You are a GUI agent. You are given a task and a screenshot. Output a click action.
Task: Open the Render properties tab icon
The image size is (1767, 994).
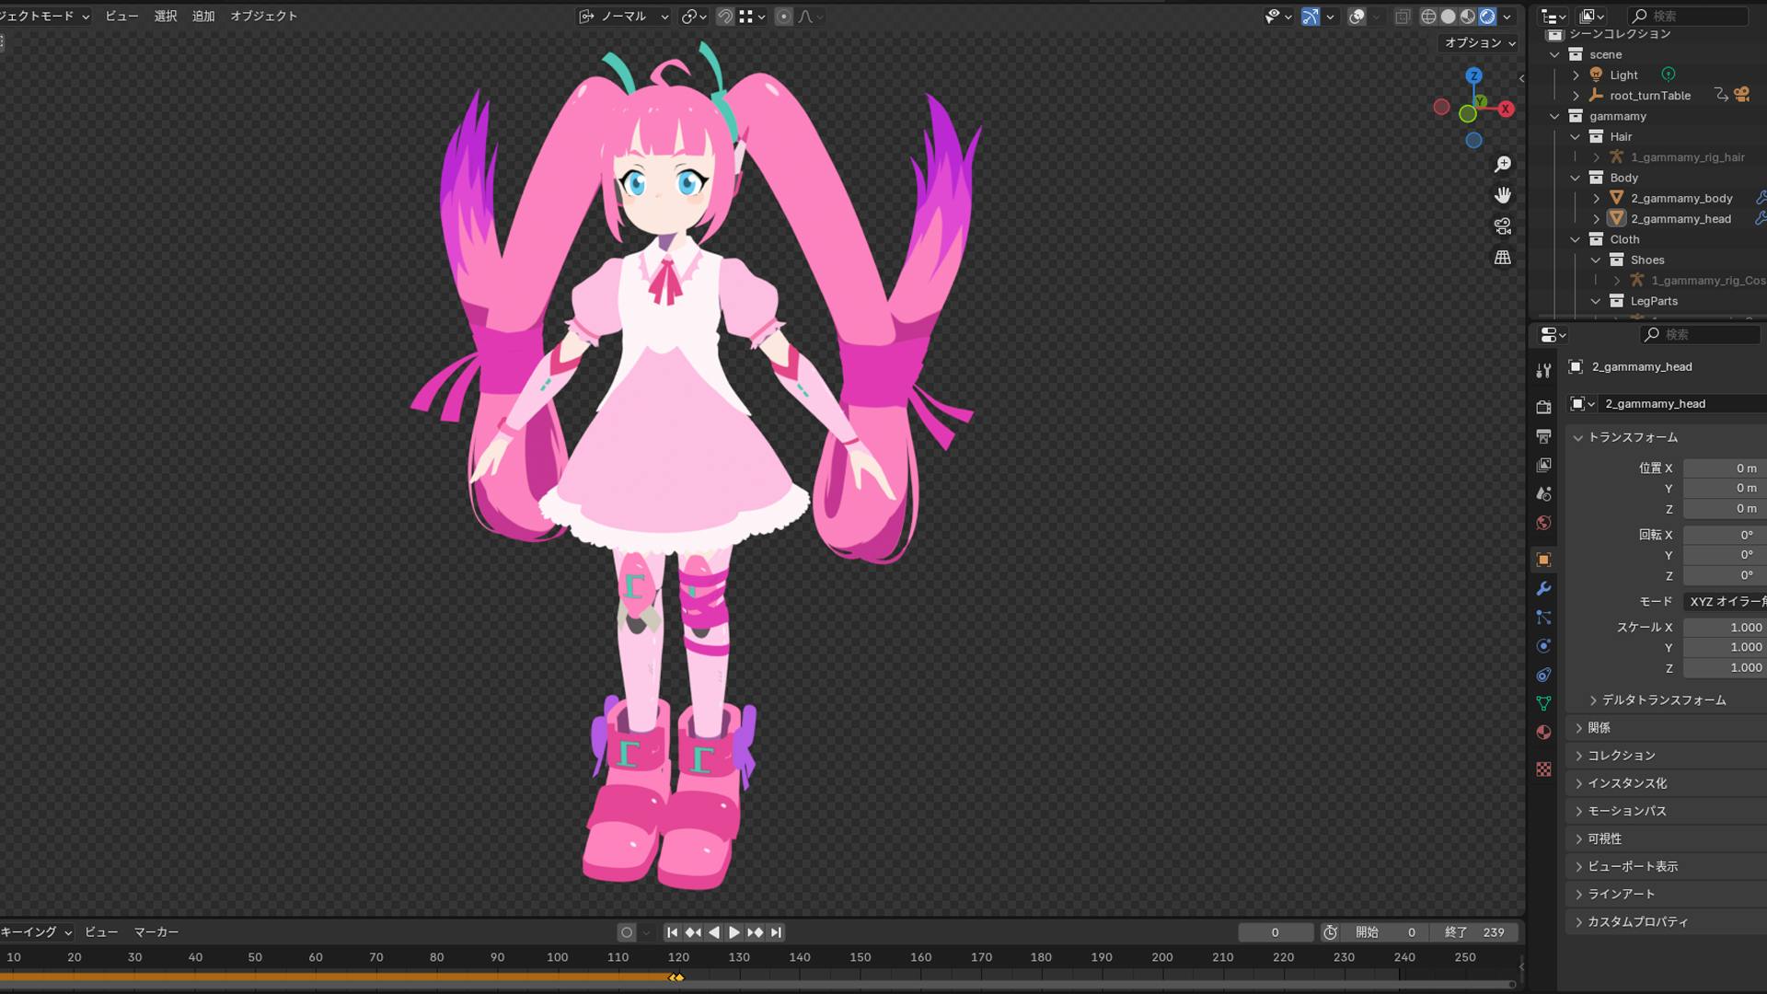(1543, 407)
